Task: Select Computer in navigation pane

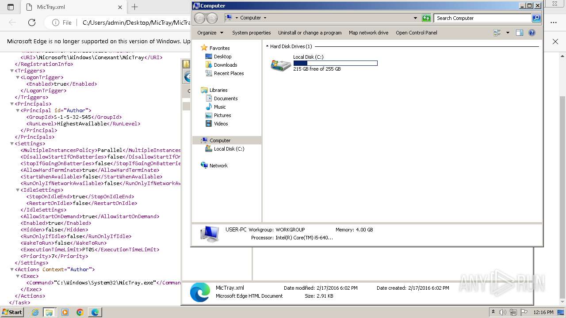Action: pyautogui.click(x=227, y=140)
